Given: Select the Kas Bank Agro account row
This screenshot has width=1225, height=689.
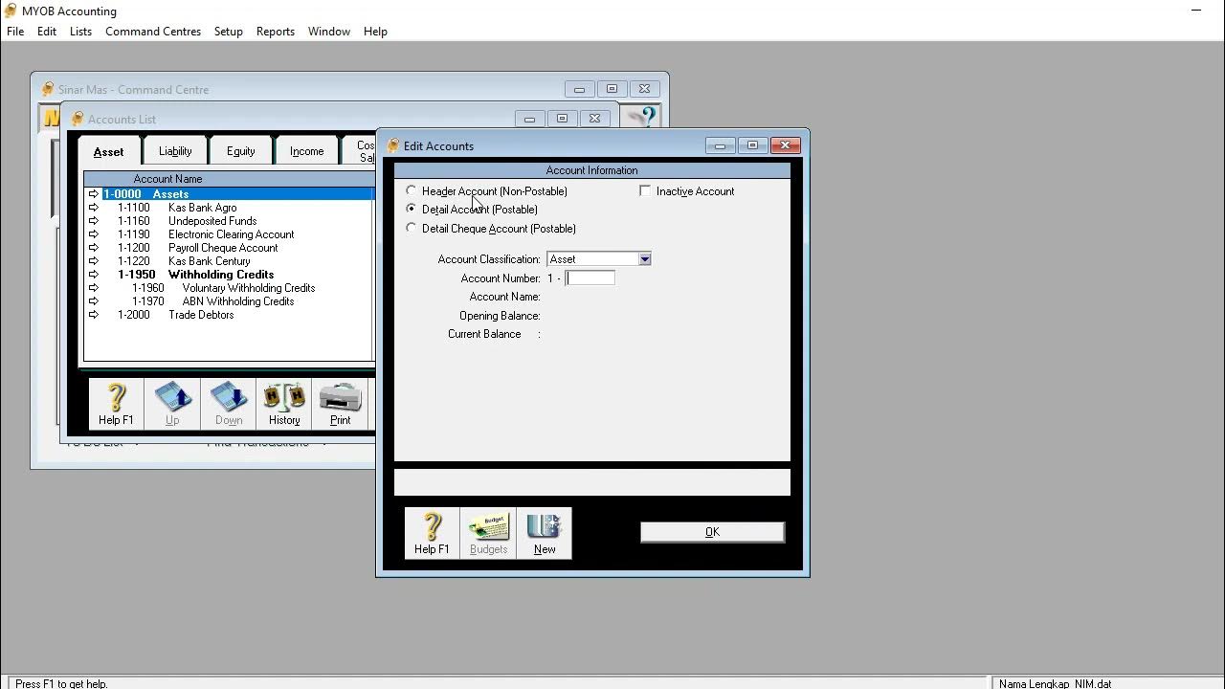Looking at the screenshot, I should click(x=230, y=208).
